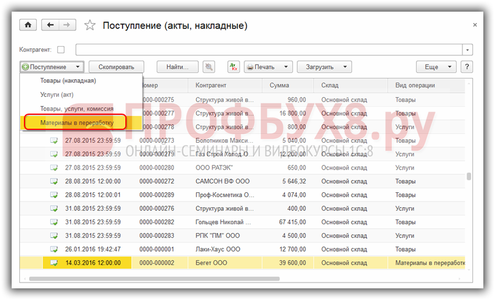Expand the Еще menu
495x300 pixels.
436,67
